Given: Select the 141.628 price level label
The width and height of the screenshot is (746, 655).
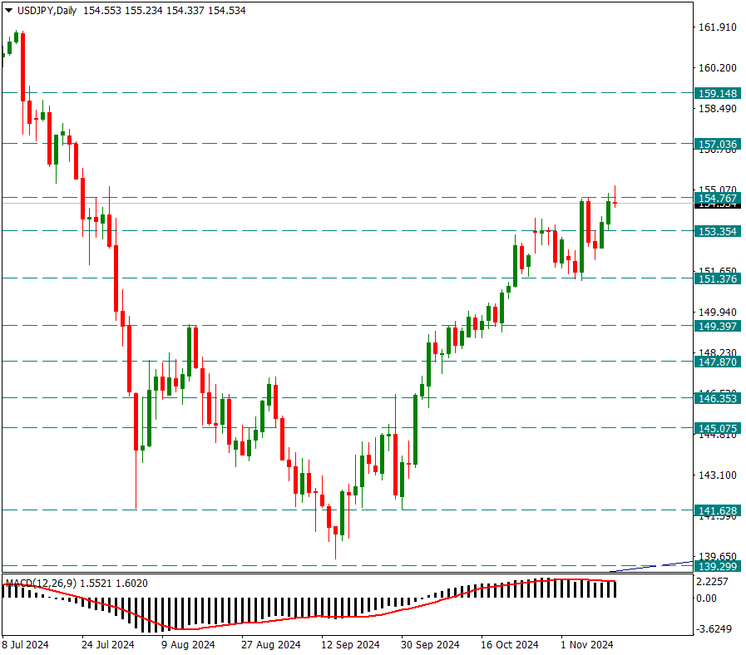Looking at the screenshot, I should click(x=716, y=510).
